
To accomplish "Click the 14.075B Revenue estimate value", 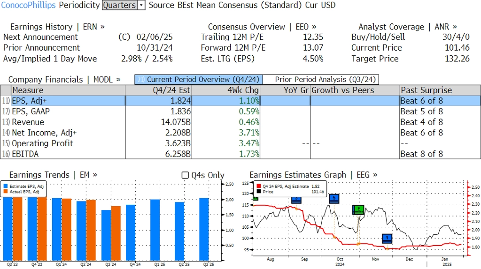I will (176, 122).
